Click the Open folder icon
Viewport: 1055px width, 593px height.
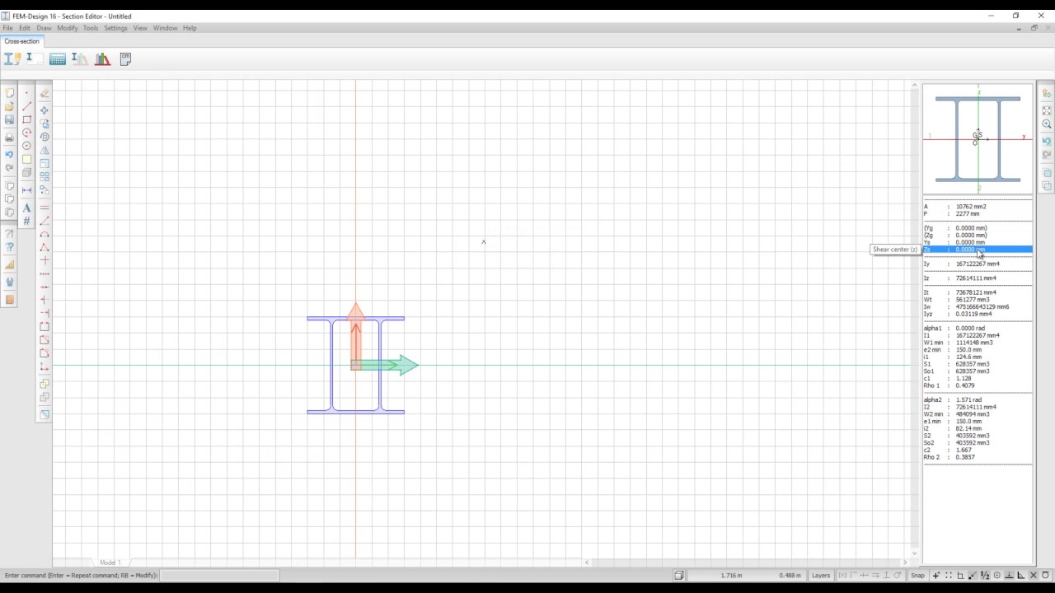[9, 106]
